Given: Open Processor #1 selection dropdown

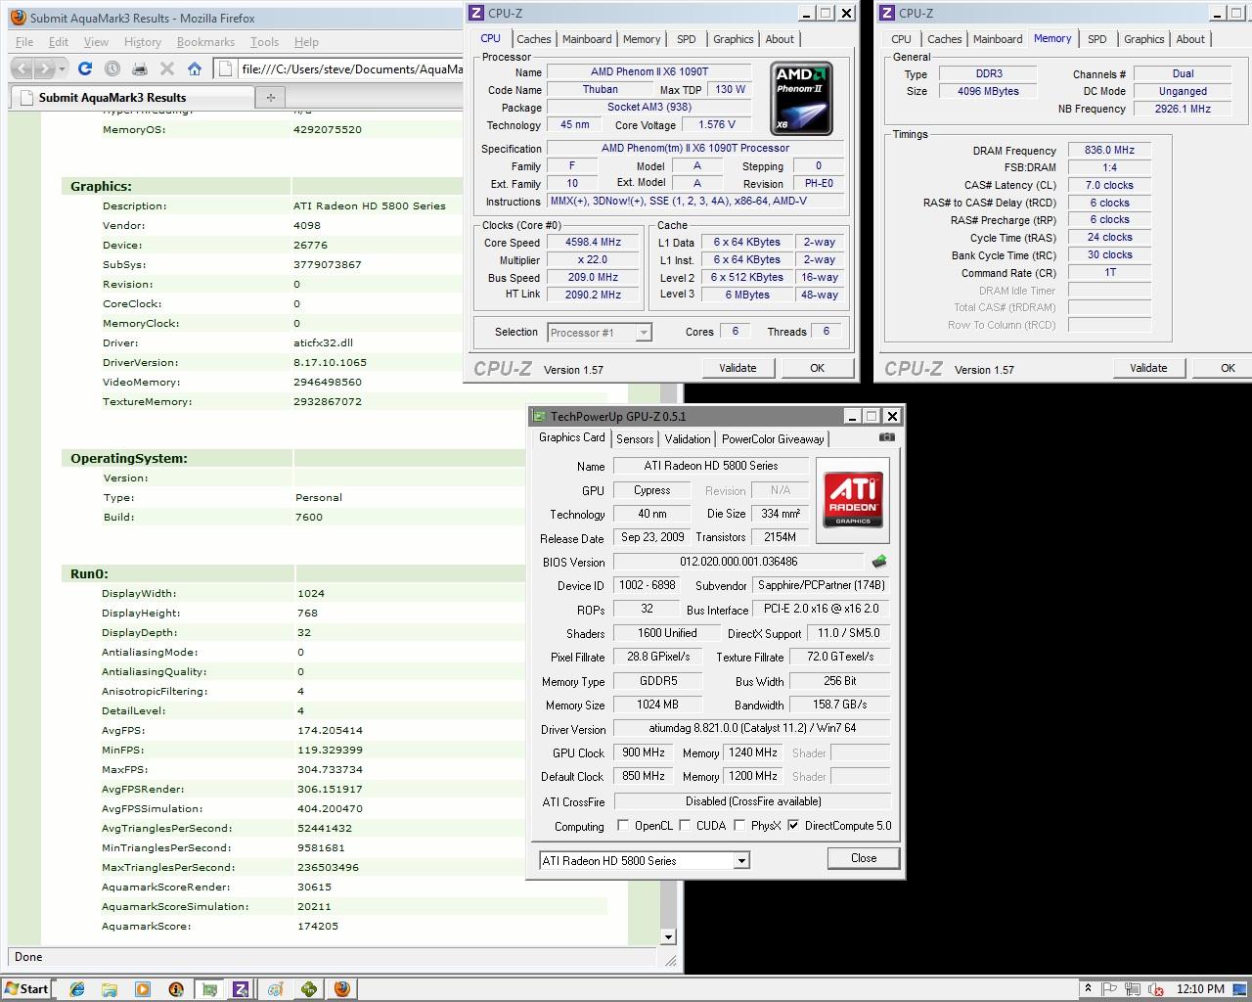Looking at the screenshot, I should tap(643, 333).
